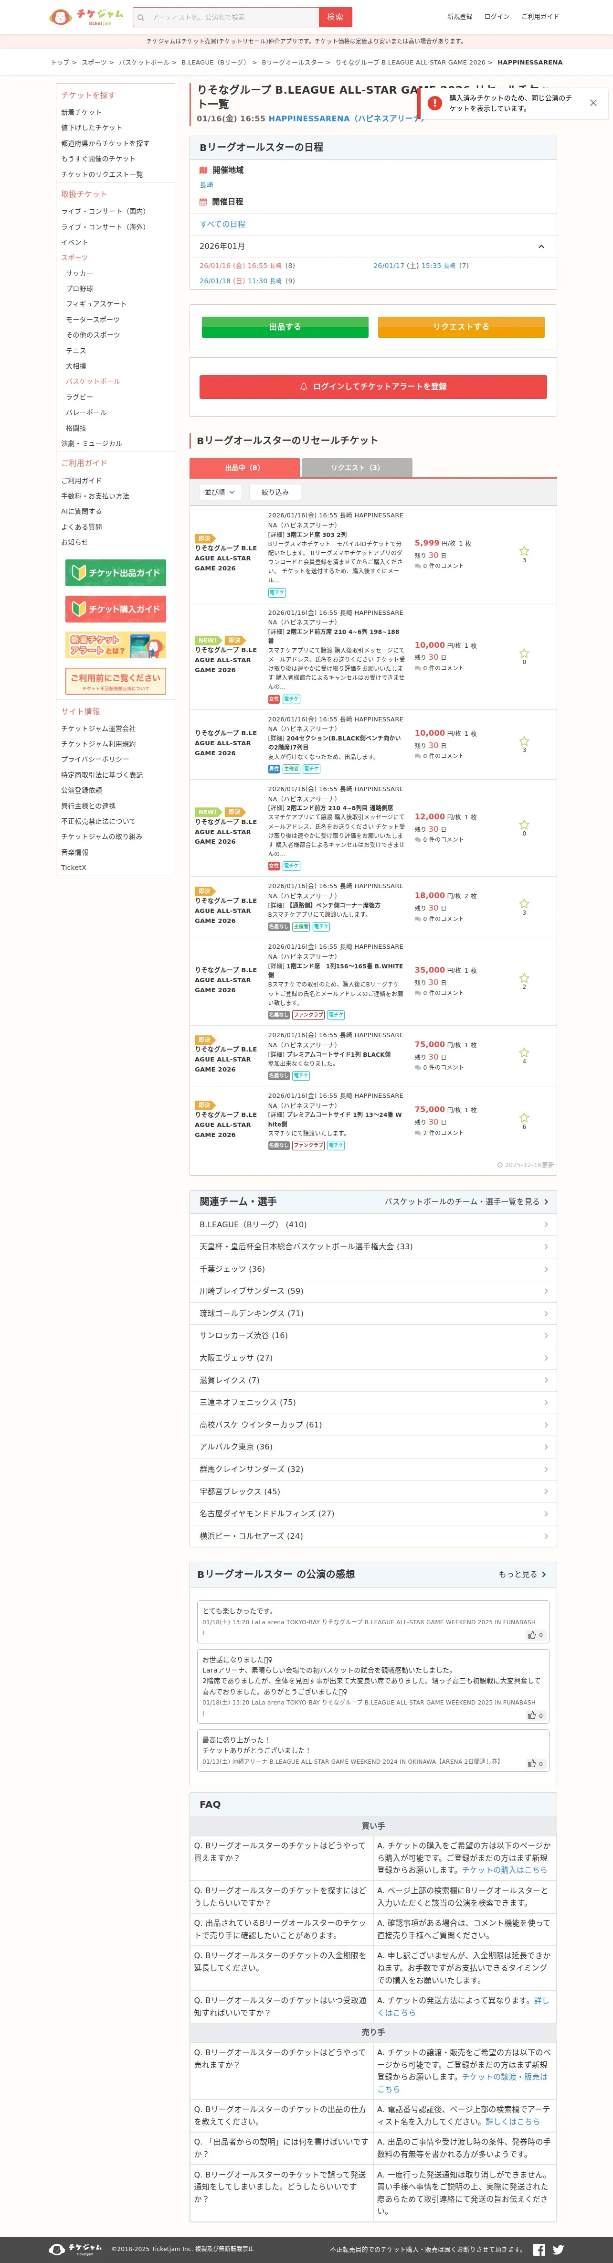Favorite the first 75,000 yen ticket star
The width and height of the screenshot is (613, 2263).
click(x=524, y=1052)
